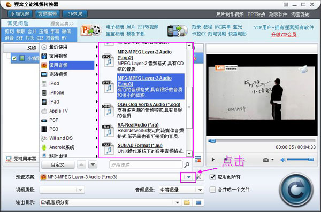This screenshot has height=212, width=321.
Task: Enable the 合并成一个文件 checkbox
Action: tap(213, 190)
